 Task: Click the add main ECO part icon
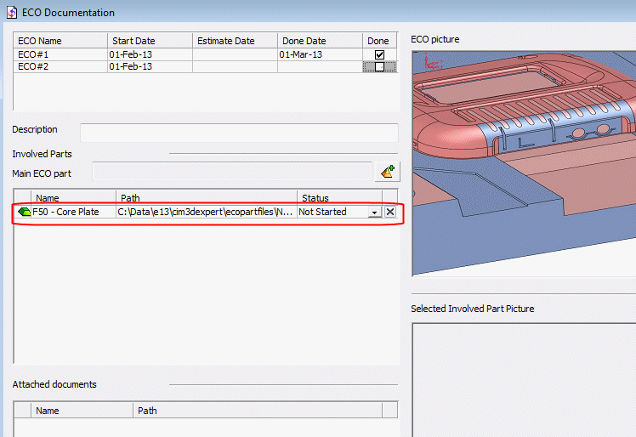click(388, 172)
